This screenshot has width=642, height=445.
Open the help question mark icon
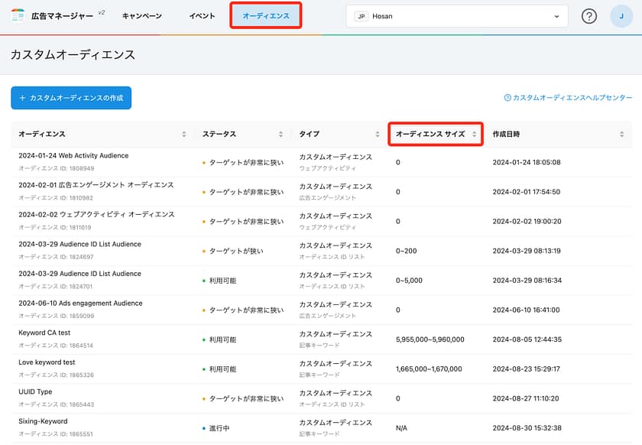coord(588,16)
